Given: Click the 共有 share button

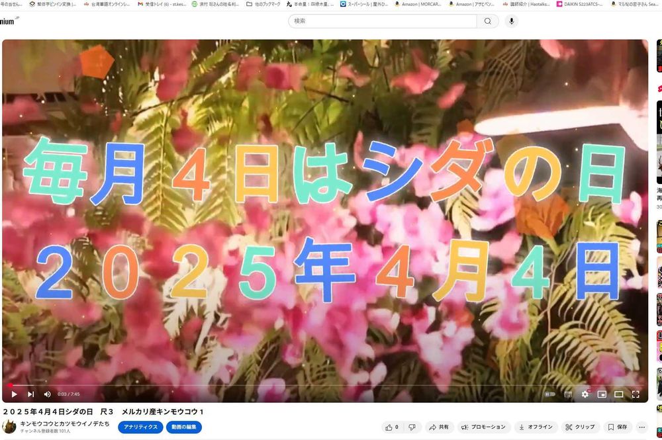Looking at the screenshot, I should 438,427.
